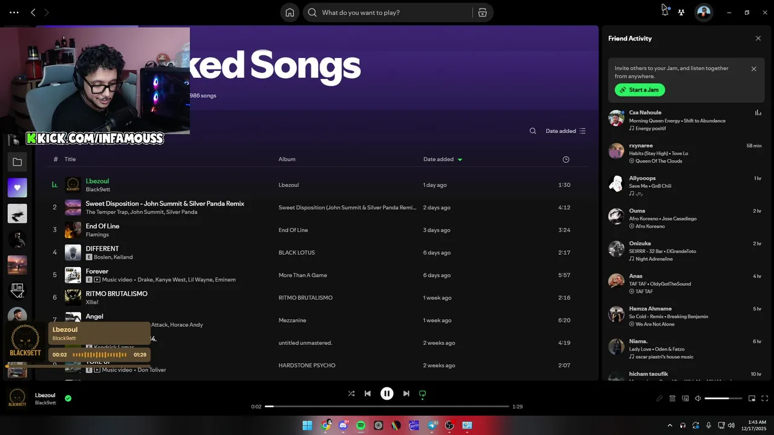Toggle Friend Activity with the top-bar icon
This screenshot has width=774, height=435.
[x=681, y=12]
